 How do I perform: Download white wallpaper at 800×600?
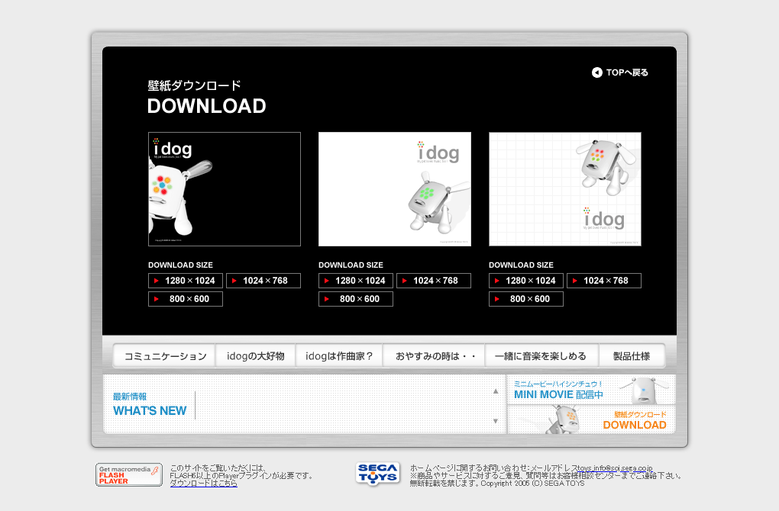click(x=356, y=299)
